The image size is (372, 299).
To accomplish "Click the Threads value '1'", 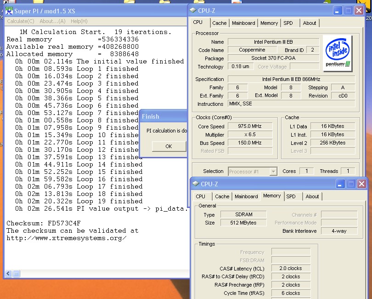I will pyautogui.click(x=348, y=171).
